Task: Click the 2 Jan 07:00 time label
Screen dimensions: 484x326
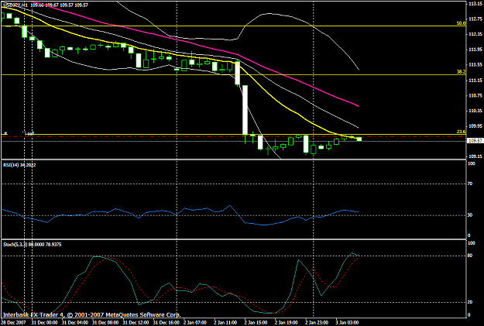Action: pos(195,323)
